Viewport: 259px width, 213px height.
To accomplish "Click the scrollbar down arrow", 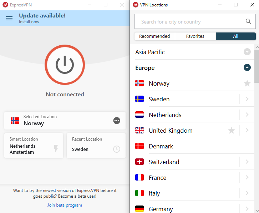I will pos(257,211).
